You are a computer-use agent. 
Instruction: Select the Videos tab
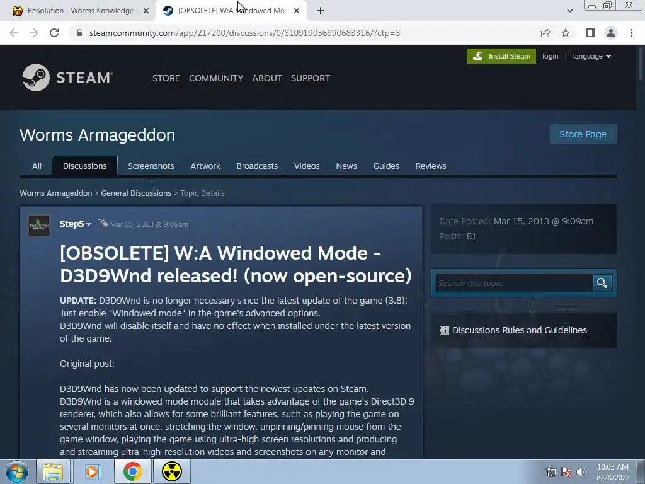[307, 166]
